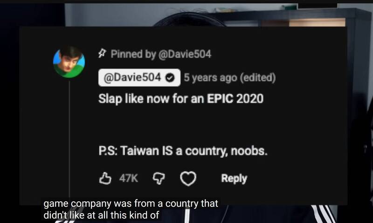The width and height of the screenshot is (373, 223).
Task: Open the Davie504 profile avatar
Action: [x=69, y=62]
